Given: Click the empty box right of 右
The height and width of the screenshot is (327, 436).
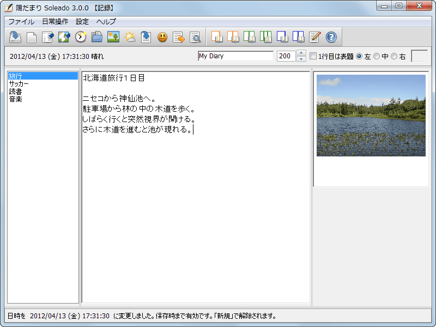Looking at the screenshot, I should tap(419, 56).
